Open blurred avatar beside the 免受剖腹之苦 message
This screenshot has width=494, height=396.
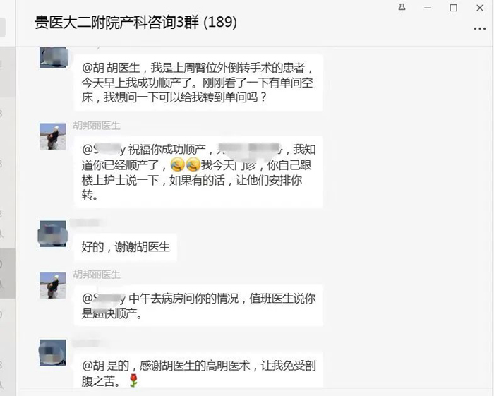pyautogui.click(x=53, y=352)
